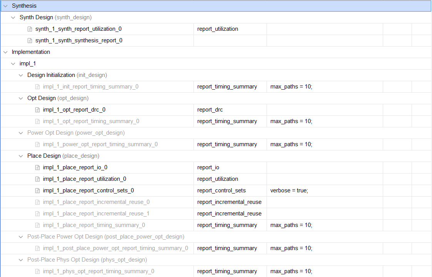This screenshot has width=432, height=277.
Task: Click the impl_1_place_report_utilization_0 report icon
Action: point(37,179)
